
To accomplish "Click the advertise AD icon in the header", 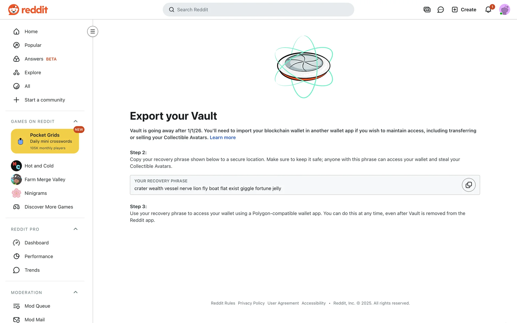I will 427,10.
